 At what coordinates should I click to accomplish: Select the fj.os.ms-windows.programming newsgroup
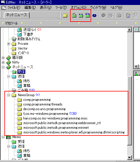click(46, 114)
